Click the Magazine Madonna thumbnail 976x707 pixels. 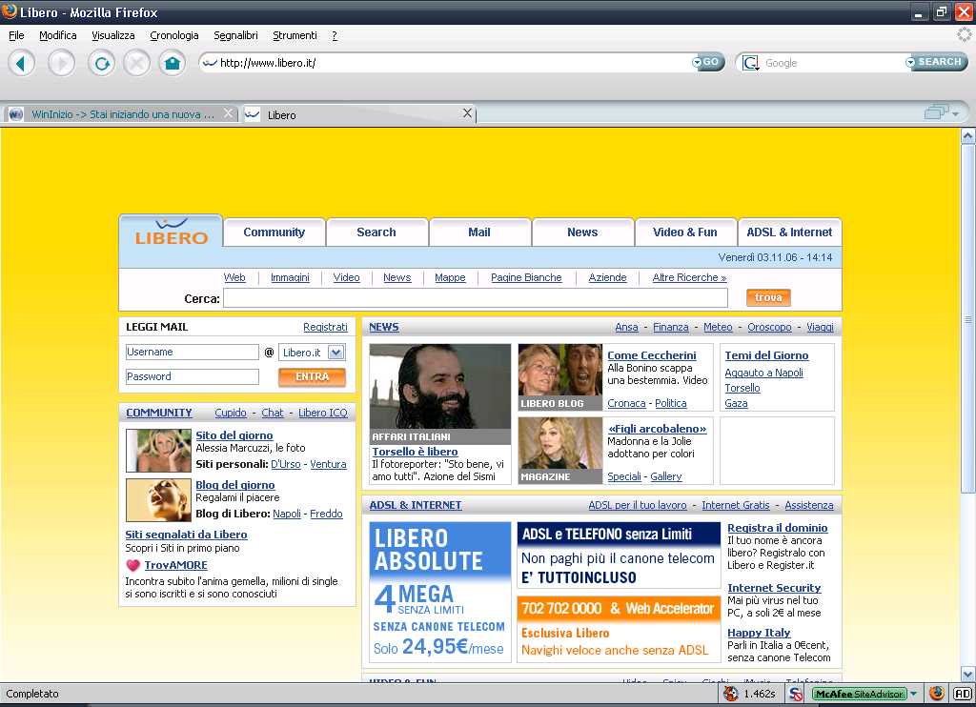point(560,451)
